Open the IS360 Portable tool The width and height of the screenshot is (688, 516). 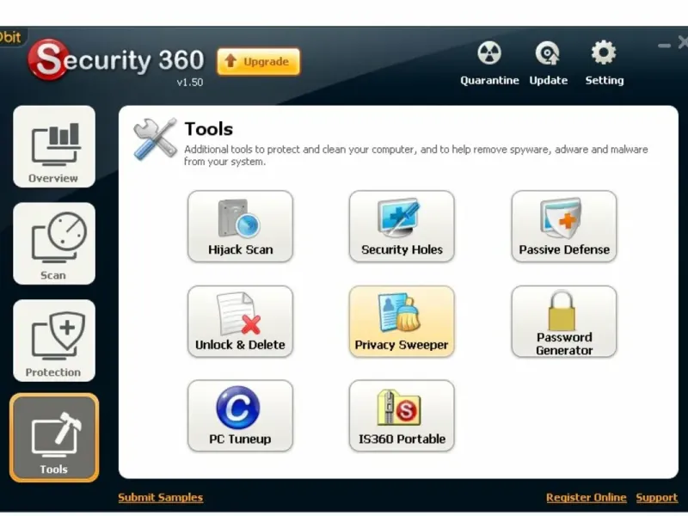click(402, 416)
